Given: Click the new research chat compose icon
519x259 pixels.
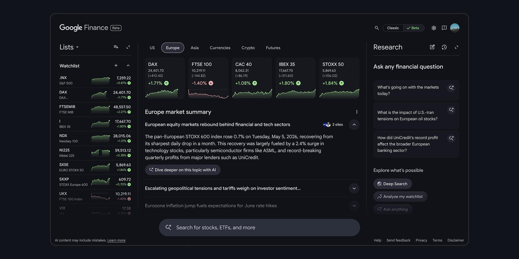Looking at the screenshot, I should (432, 47).
